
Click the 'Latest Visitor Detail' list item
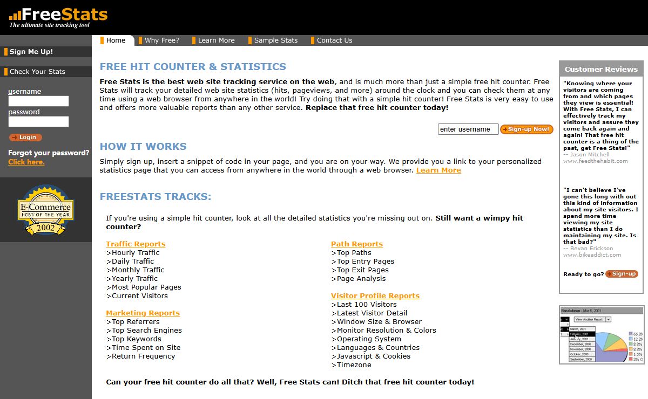[369, 313]
